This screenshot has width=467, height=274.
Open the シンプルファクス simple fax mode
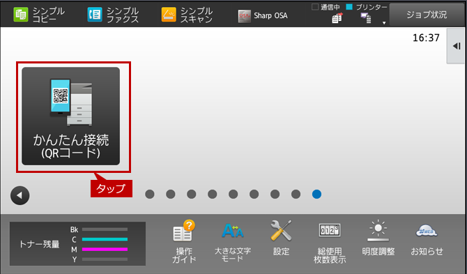coord(113,15)
